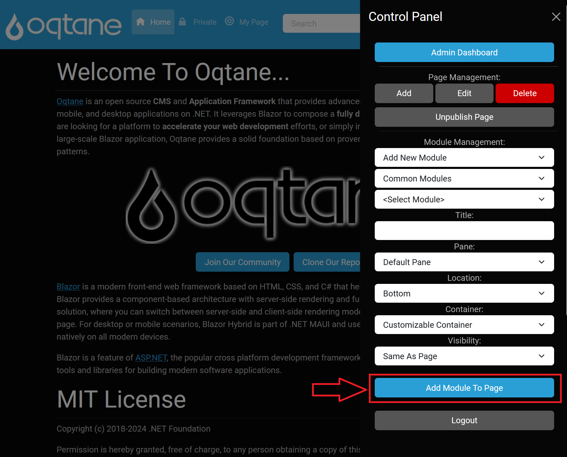
Task: Click the Logout button
Action: click(464, 420)
